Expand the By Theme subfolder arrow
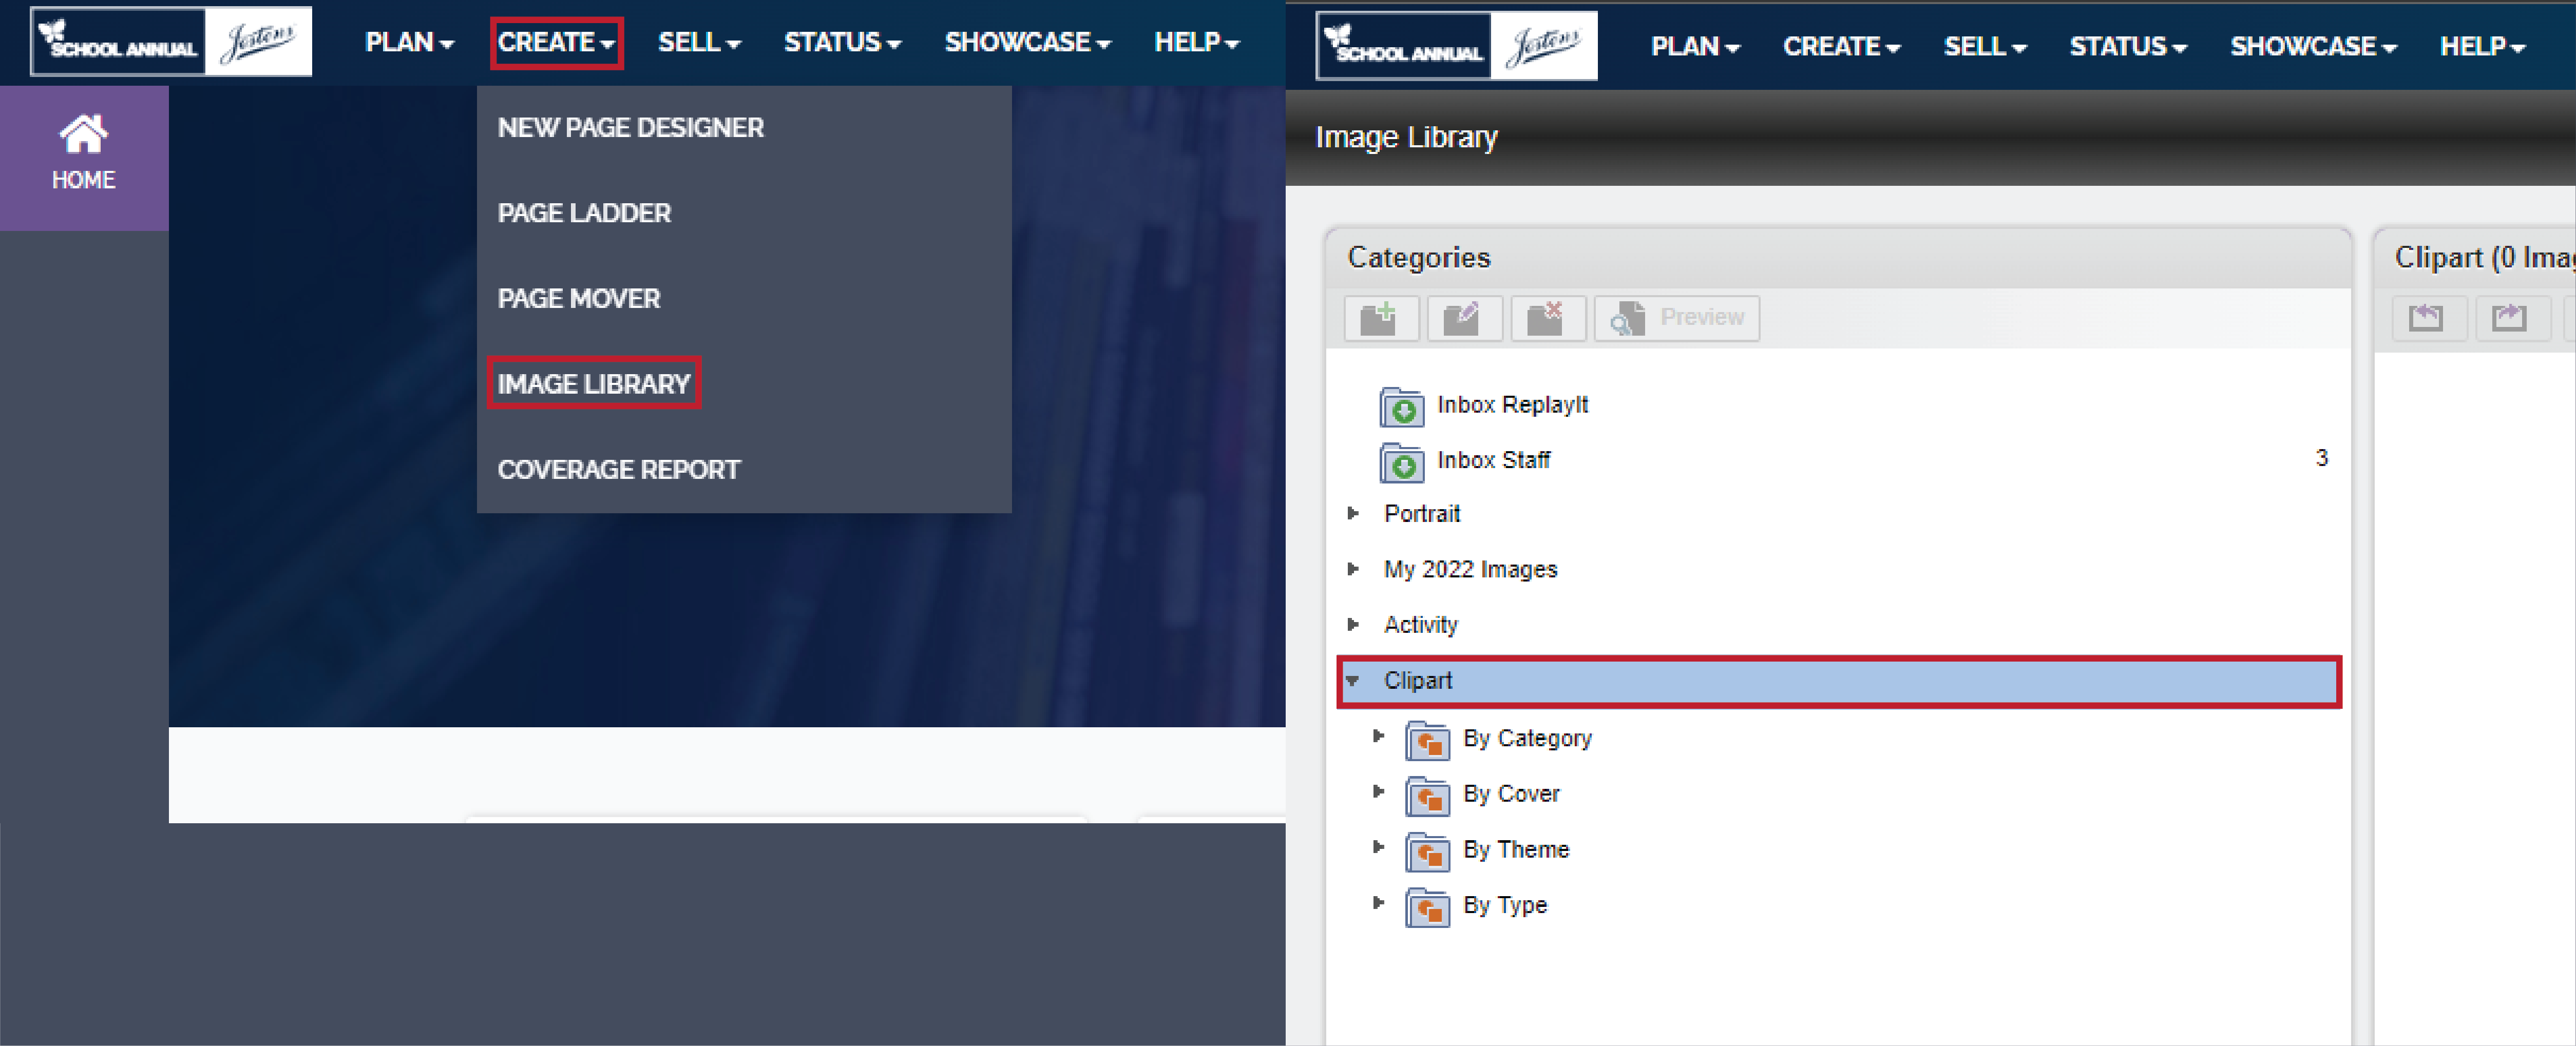This screenshot has height=1046, width=2576. point(1378,847)
